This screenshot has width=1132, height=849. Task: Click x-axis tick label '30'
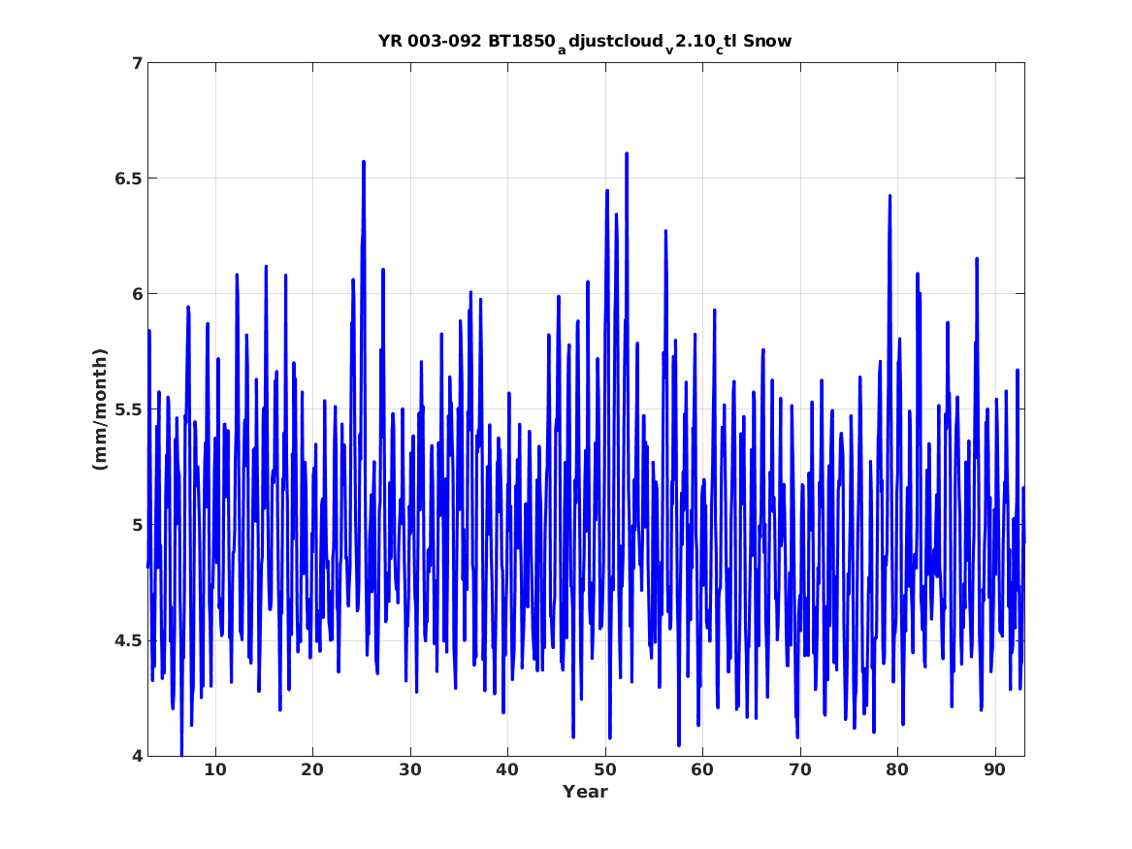click(410, 770)
